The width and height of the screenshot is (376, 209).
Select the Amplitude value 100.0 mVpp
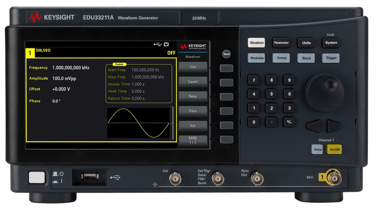coord(64,79)
